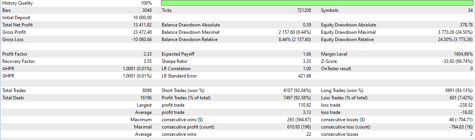Select the Total Trades count 8098
Viewport: 475px width, 140px height.
point(147,91)
